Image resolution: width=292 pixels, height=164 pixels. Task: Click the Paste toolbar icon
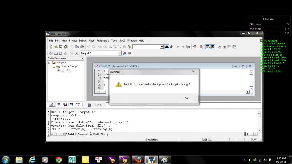(x=82, y=47)
